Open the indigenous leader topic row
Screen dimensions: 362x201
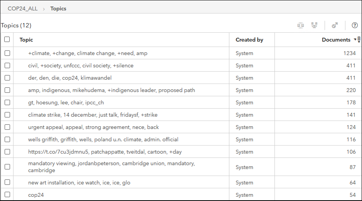[x=112, y=90]
